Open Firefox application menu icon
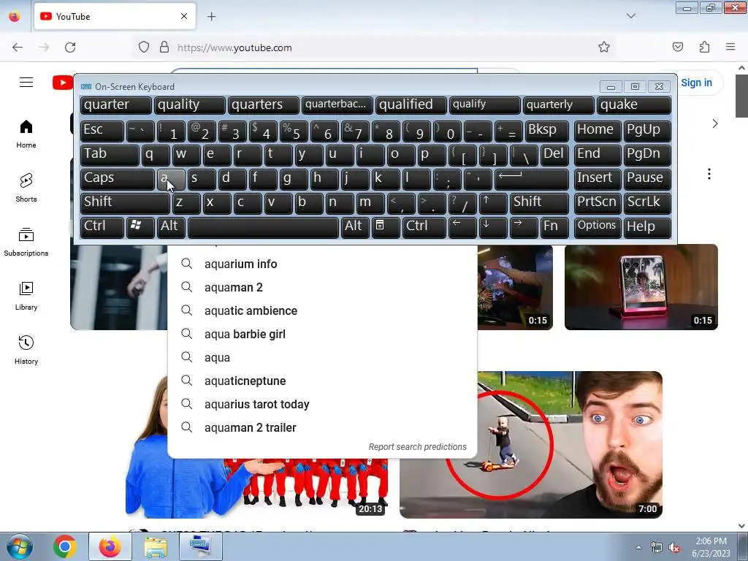Image resolution: width=748 pixels, height=561 pixels. coord(730,47)
